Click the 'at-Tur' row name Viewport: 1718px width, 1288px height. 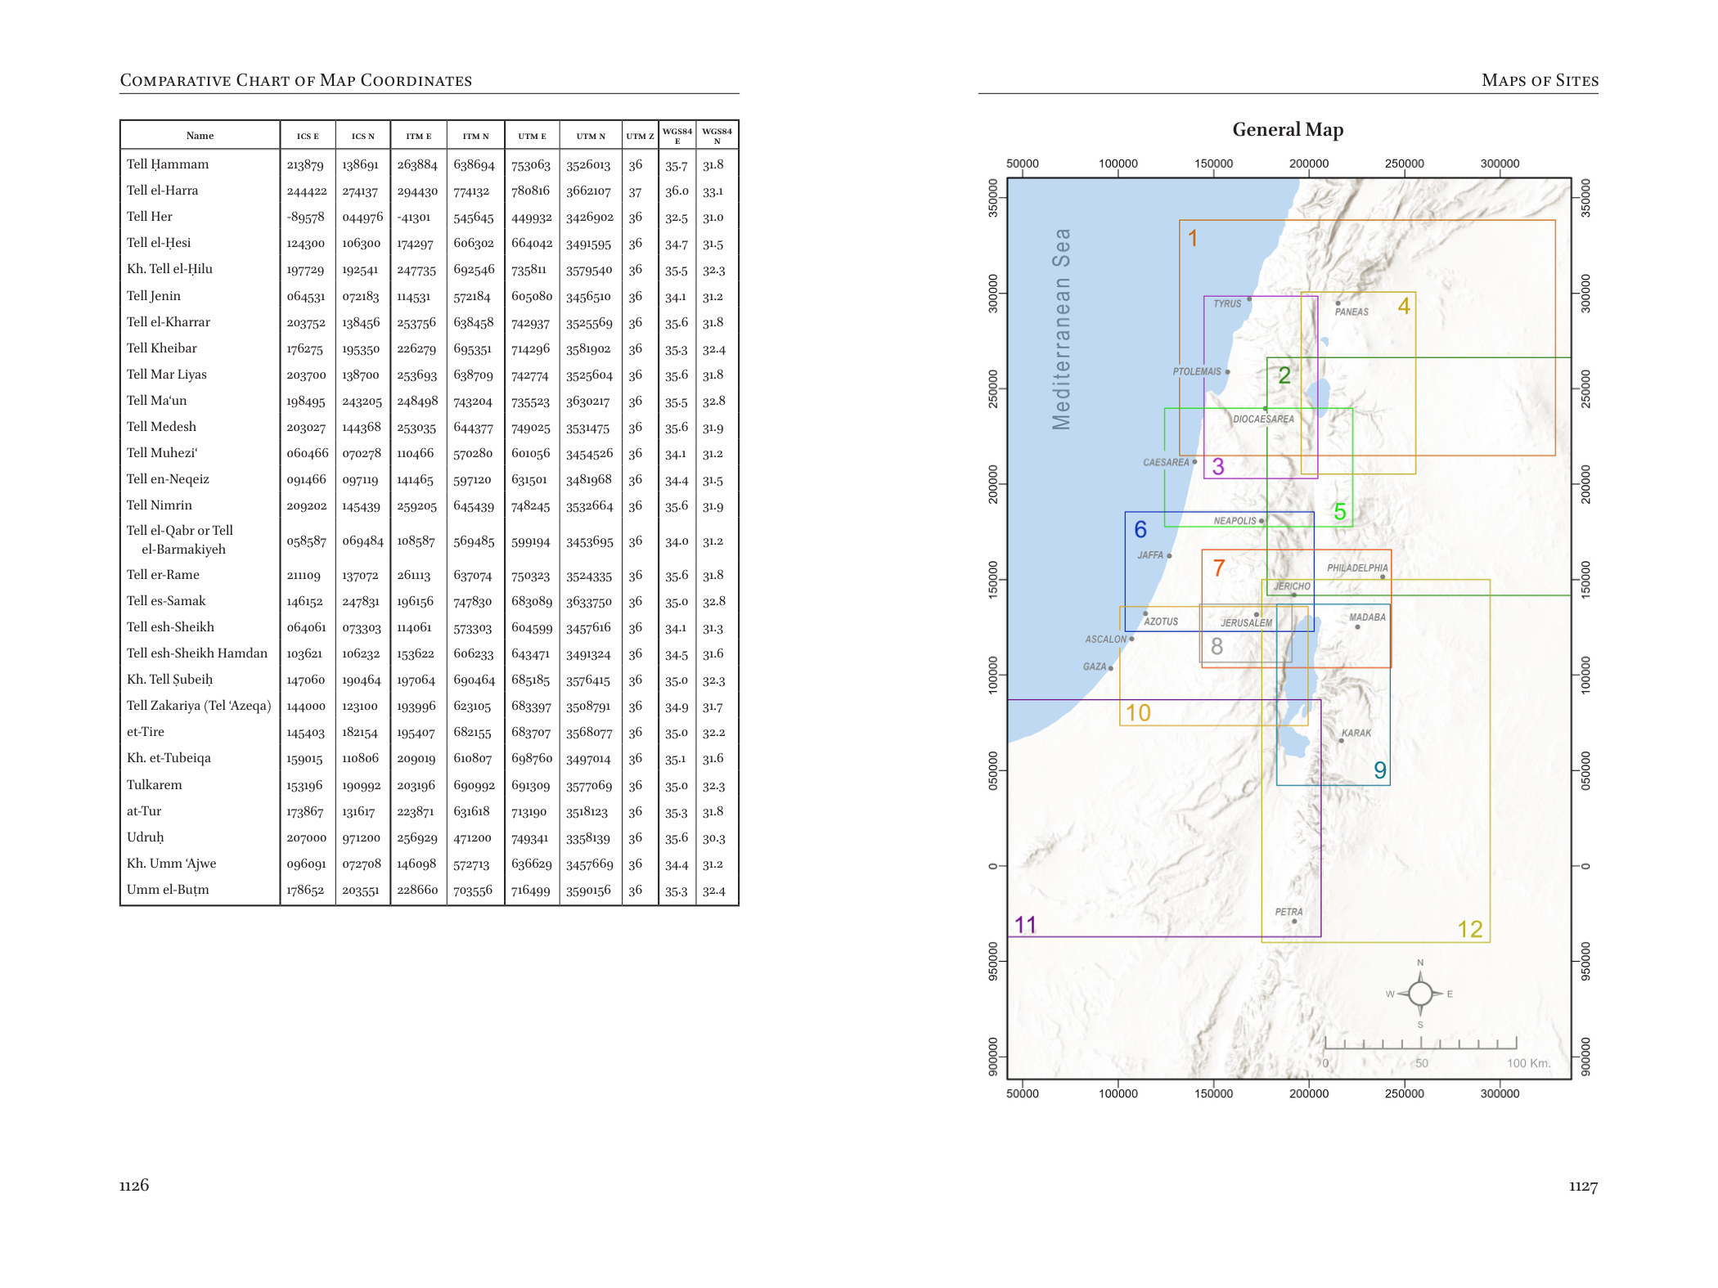point(144,811)
